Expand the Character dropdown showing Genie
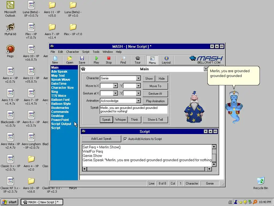This screenshot has height=206, width=274. point(138,78)
